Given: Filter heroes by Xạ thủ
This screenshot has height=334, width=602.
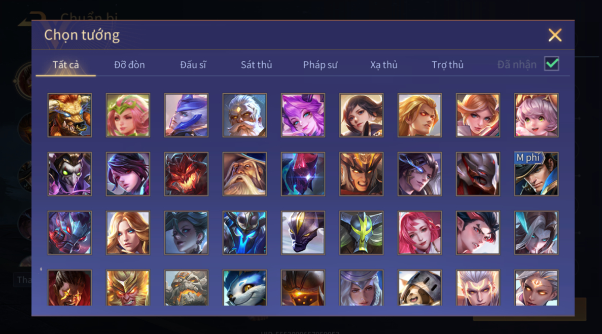Looking at the screenshot, I should (383, 65).
